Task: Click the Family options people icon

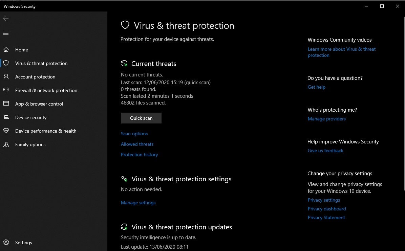Action: (x=6, y=144)
